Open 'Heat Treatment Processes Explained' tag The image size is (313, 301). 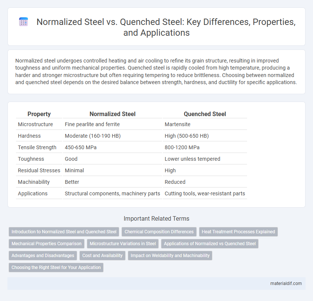click(238, 232)
